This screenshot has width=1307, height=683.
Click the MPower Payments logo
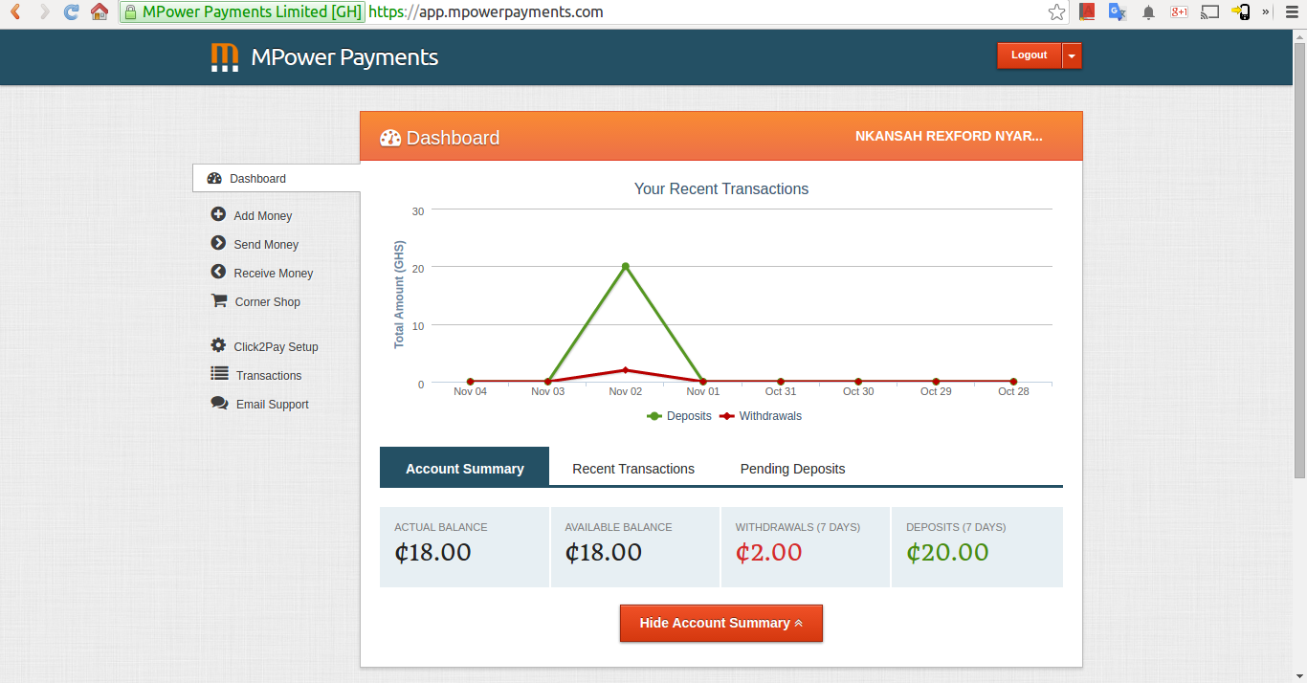click(225, 57)
